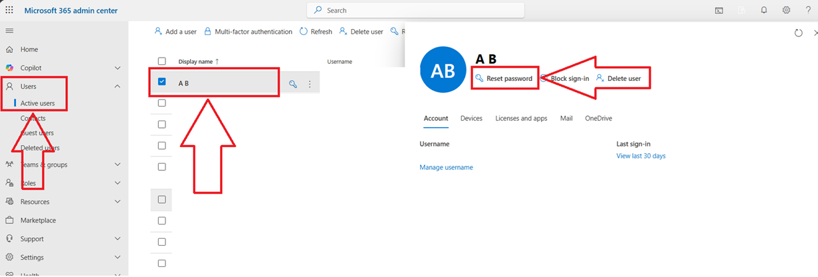Viewport: 818px width, 277px height.
Task: Open the OneDrive tab
Action: [598, 119]
